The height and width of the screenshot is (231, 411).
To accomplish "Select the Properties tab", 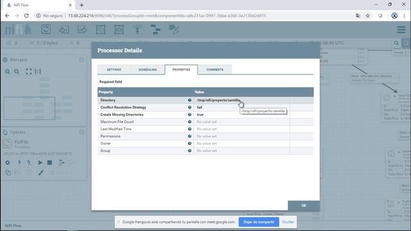I will click(x=181, y=70).
